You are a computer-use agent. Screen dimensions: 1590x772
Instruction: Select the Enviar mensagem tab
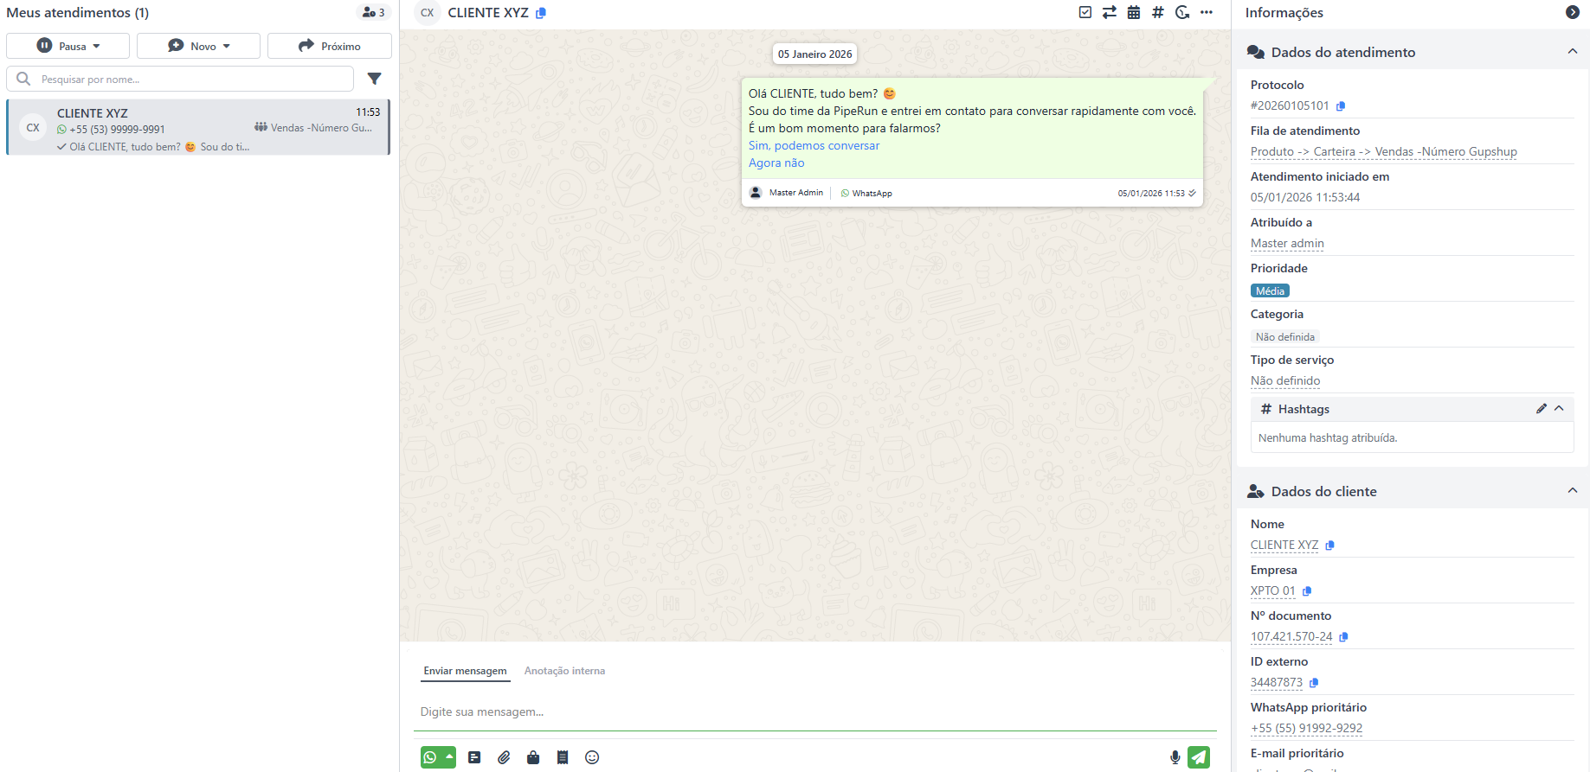tap(465, 671)
